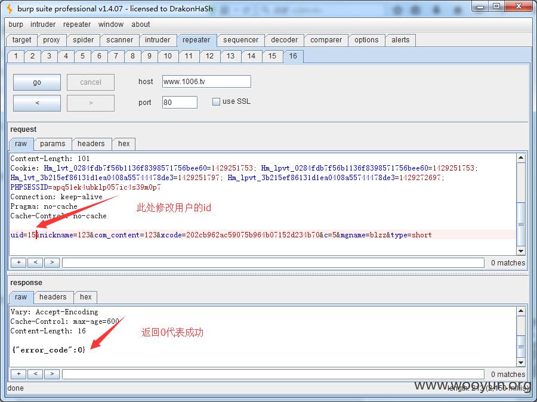Open the request hex tab
The image size is (537, 402).
point(124,144)
